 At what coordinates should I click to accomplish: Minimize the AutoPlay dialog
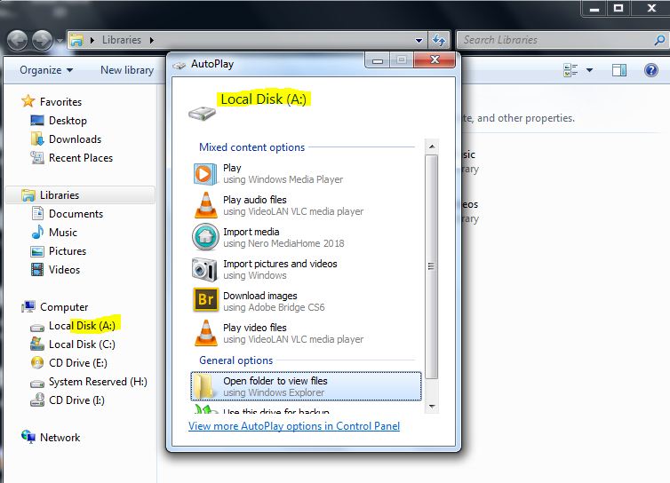click(x=378, y=59)
